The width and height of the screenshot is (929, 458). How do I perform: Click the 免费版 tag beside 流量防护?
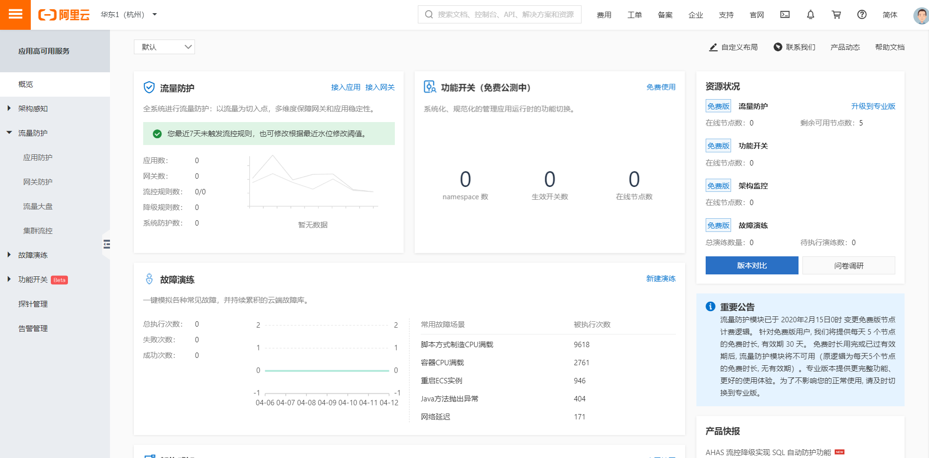(718, 106)
